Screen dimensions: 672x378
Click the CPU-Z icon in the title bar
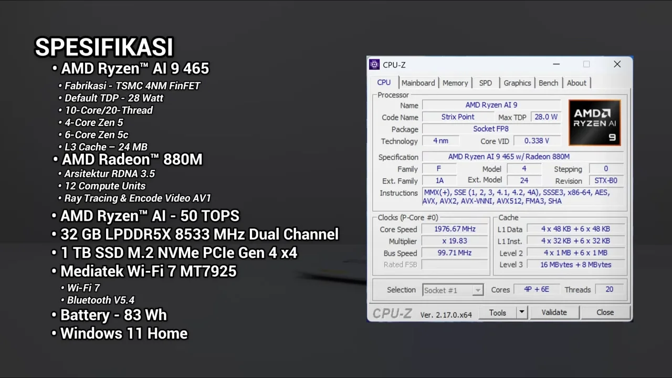point(374,64)
